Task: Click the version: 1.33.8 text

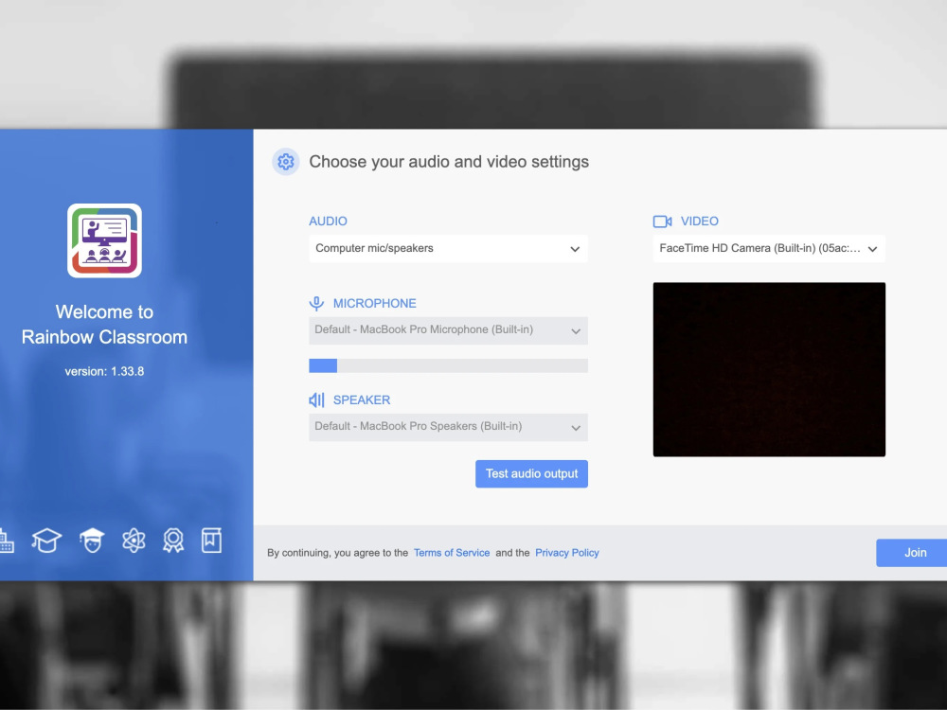Action: tap(104, 371)
